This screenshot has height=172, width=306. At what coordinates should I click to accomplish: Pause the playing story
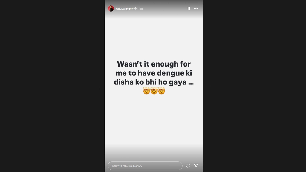pos(189,8)
